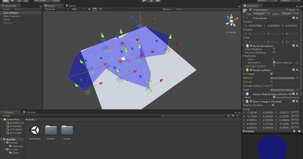Select Main Camera in the Hierarchy
Screen dimensions: 303x159
click(11, 16)
